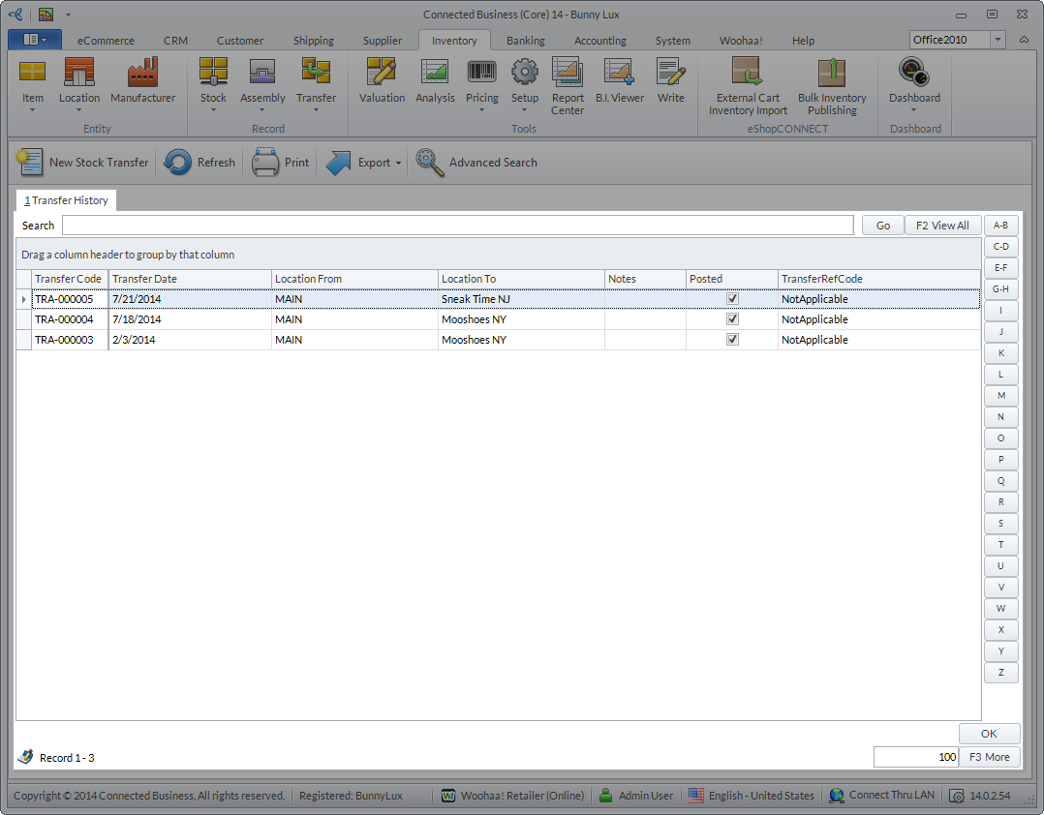This screenshot has height=815, width=1044.
Task: Toggle Posted checkbox for TRA-000003
Action: [x=732, y=340]
